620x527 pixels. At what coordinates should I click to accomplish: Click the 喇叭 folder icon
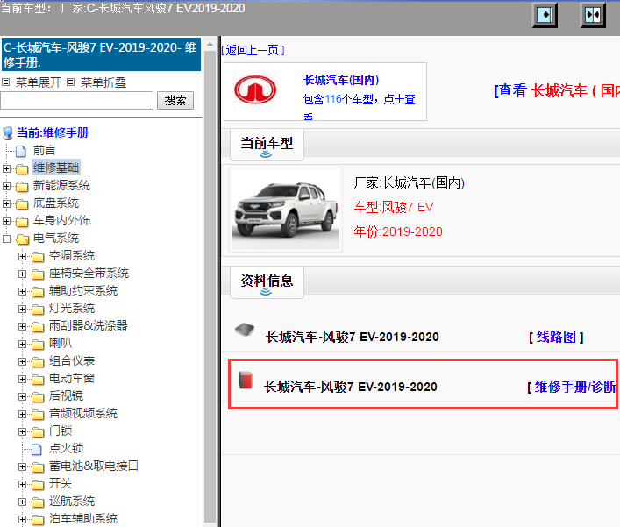38,345
